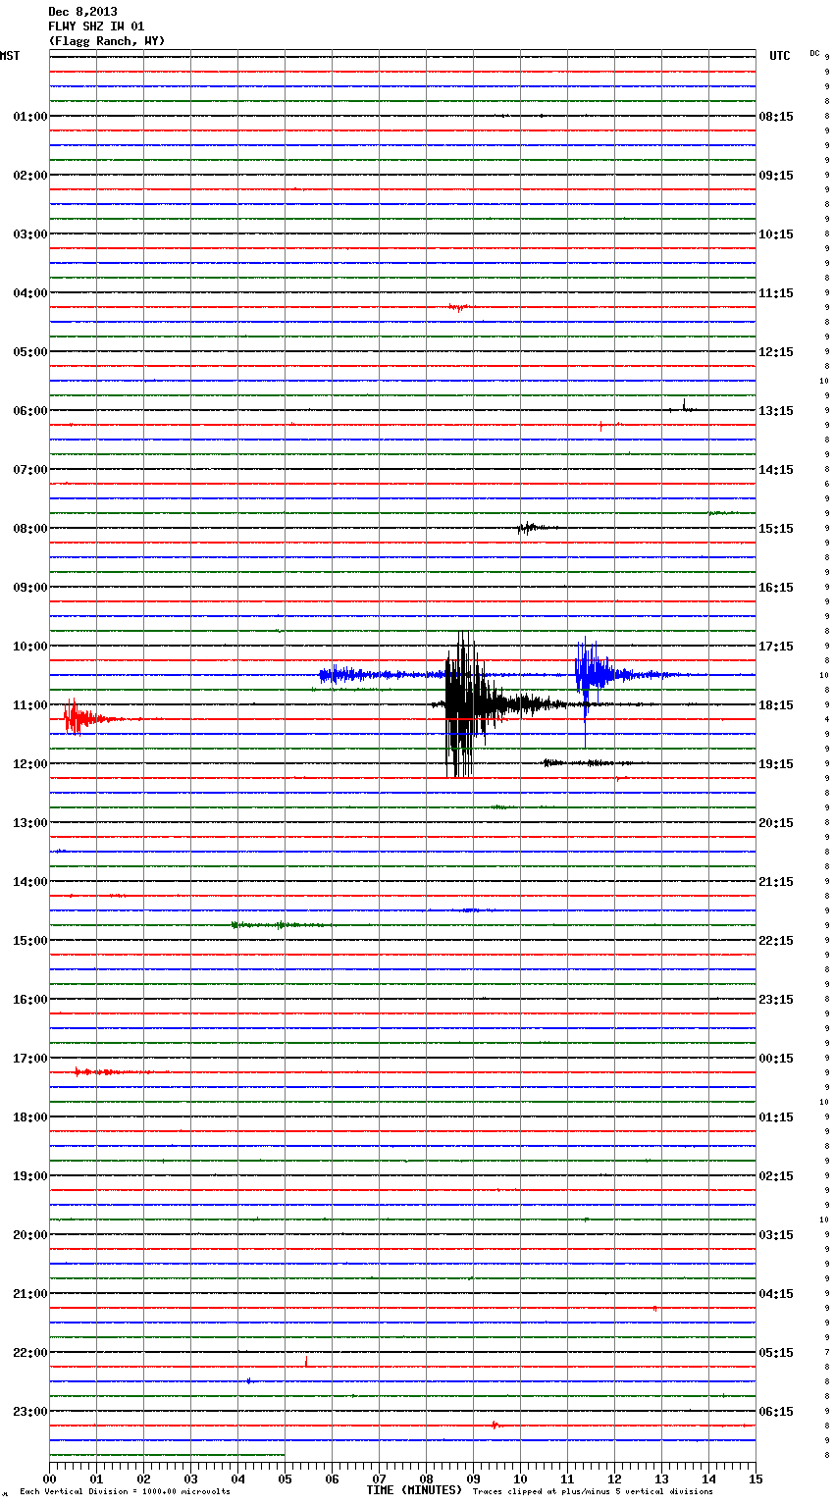The height and width of the screenshot is (1505, 834).
Task: Click the 06:15 UTC time label
Action: click(x=776, y=1412)
